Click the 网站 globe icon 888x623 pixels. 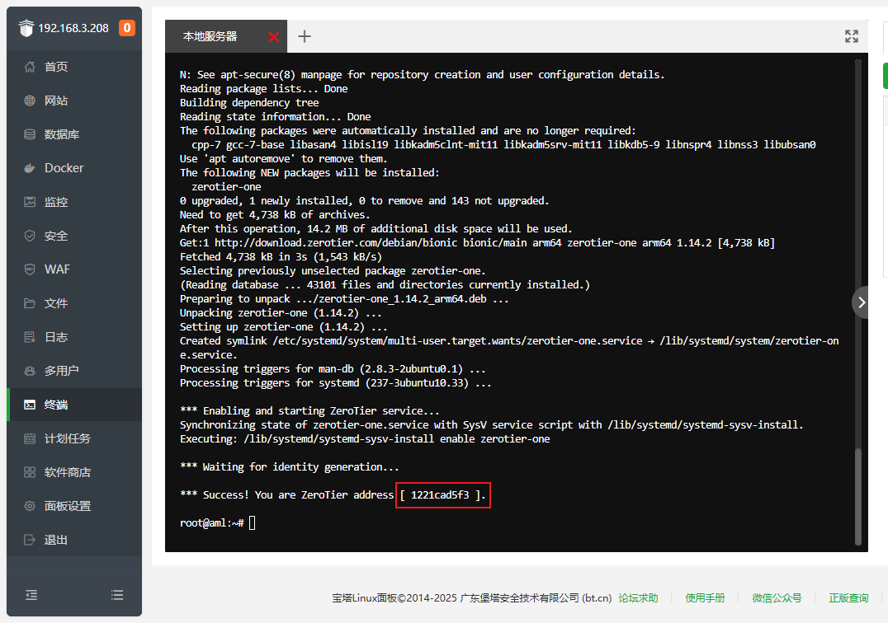click(30, 101)
